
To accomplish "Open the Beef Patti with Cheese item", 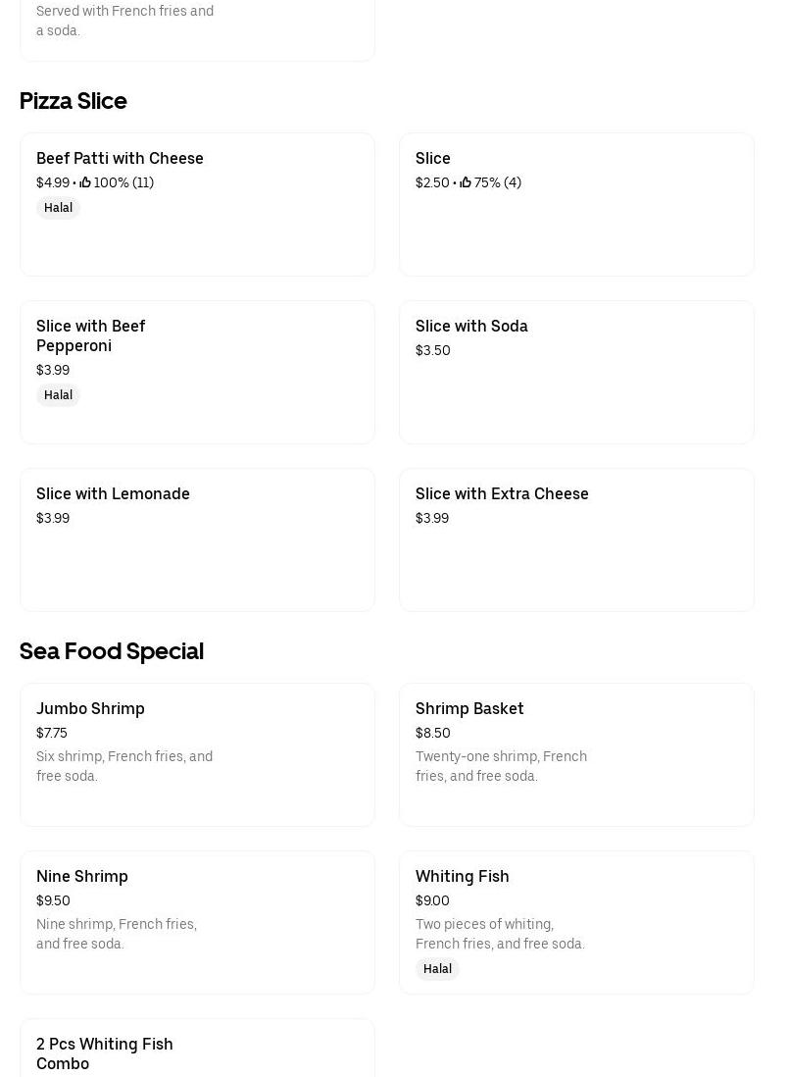I will pos(197,204).
